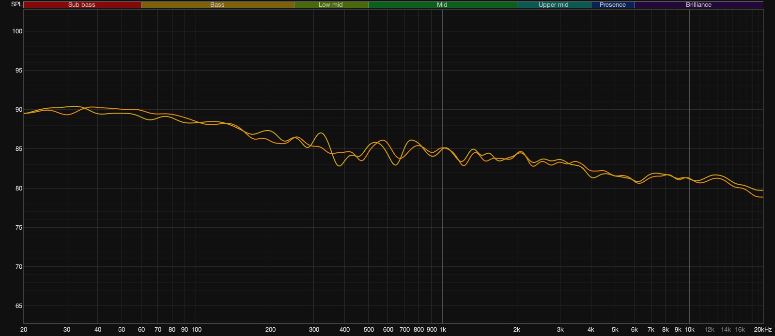Image resolution: width=775 pixels, height=336 pixels.
Task: Click the 60 Hz frequency axis label
Action: tap(141, 330)
